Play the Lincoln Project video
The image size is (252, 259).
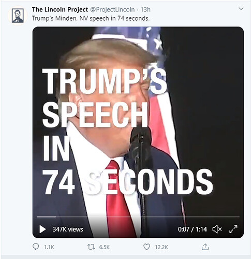42,229
